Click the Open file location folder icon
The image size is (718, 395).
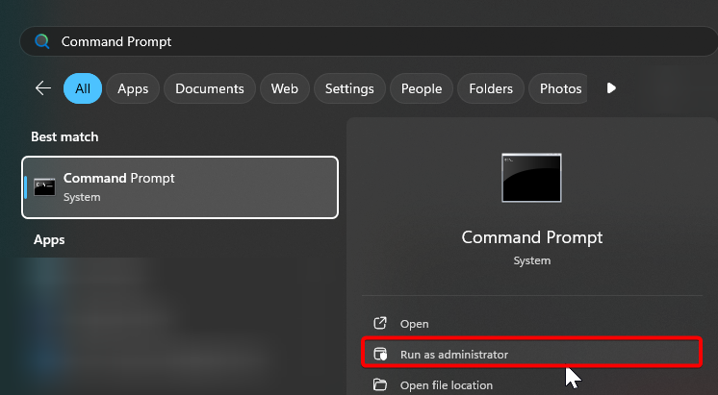tap(380, 384)
